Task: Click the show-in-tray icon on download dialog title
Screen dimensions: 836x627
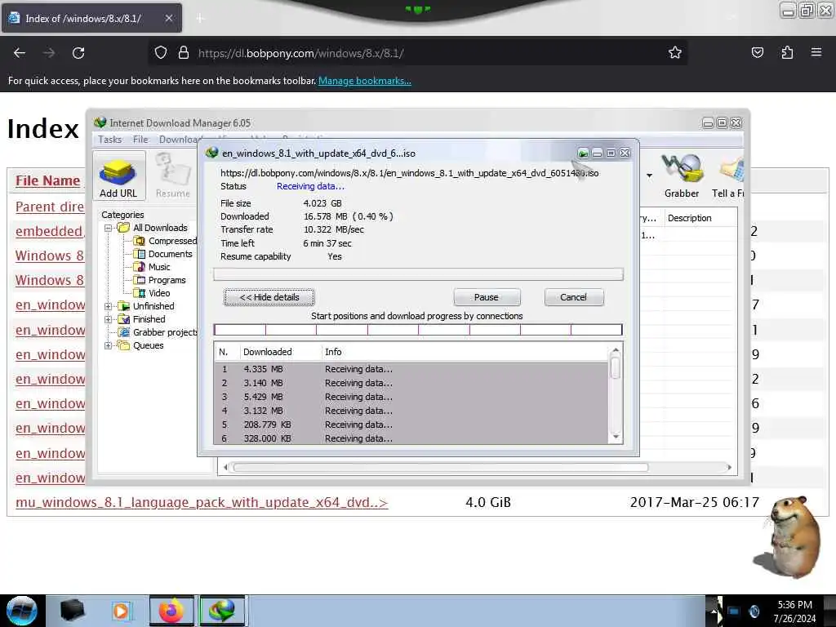Action: (x=583, y=153)
